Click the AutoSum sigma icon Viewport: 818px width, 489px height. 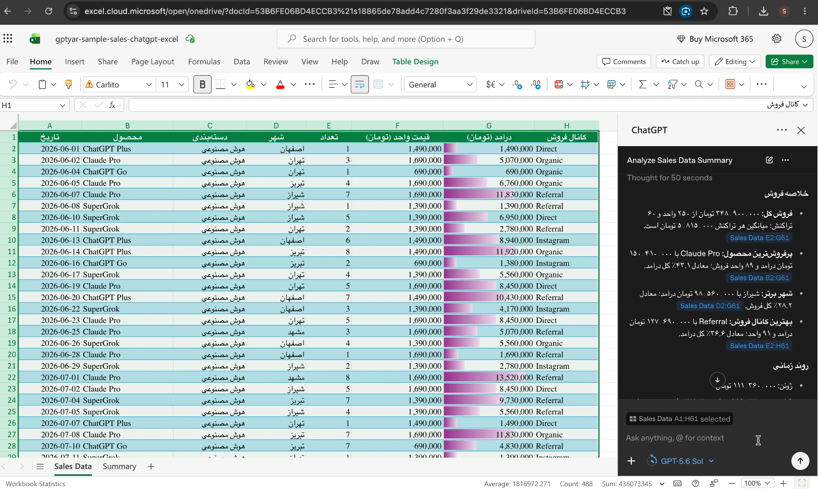pos(642,84)
